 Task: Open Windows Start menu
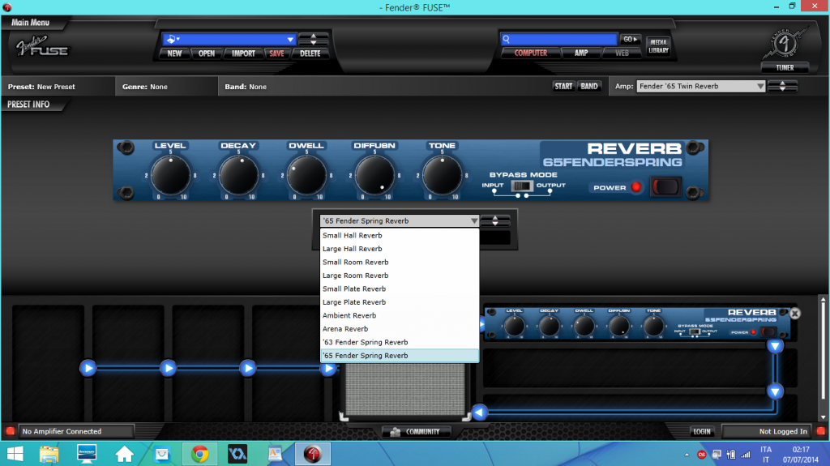(x=15, y=454)
